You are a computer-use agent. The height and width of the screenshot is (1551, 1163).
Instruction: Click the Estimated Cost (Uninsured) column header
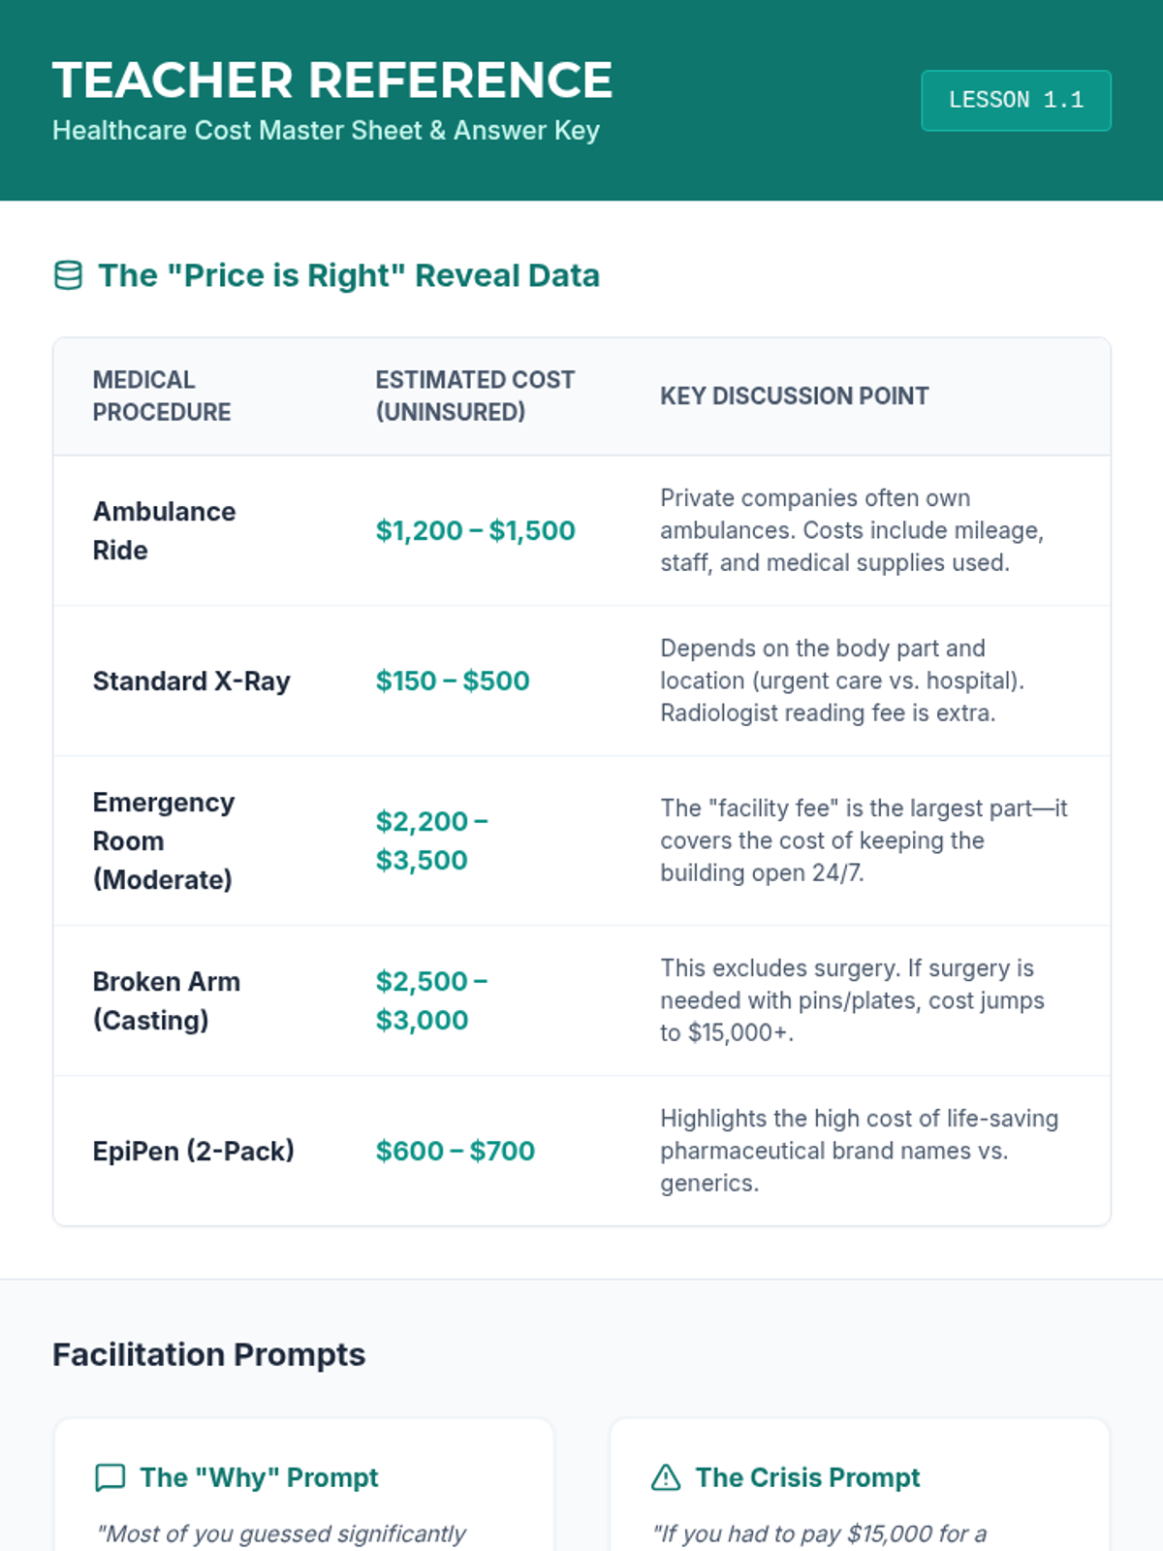(x=475, y=396)
